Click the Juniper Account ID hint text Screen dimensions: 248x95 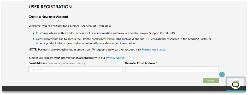coord(67,64)
